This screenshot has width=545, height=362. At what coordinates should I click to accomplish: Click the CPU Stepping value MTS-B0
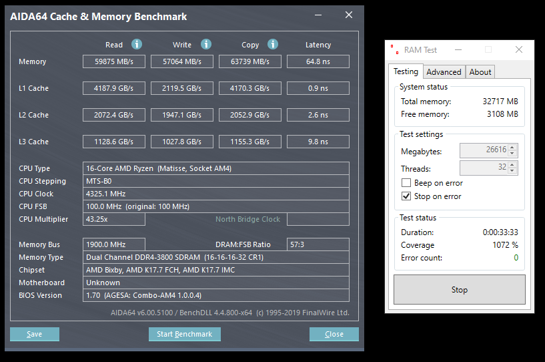pos(216,181)
